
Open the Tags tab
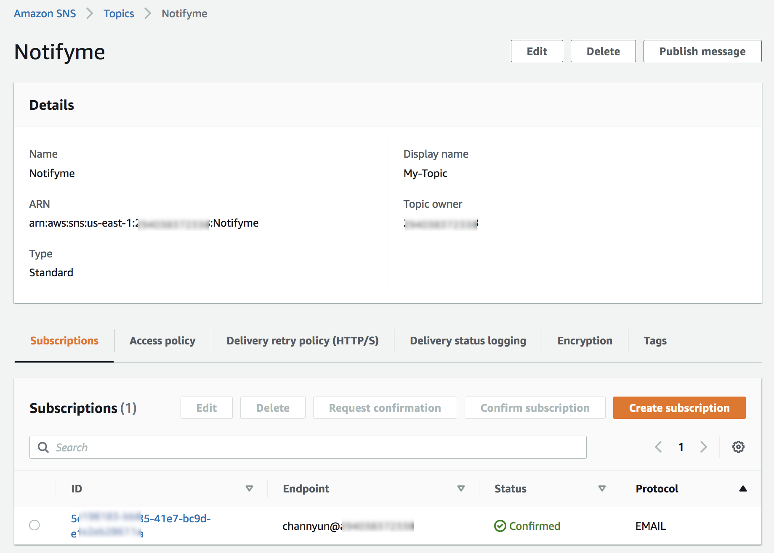(x=655, y=341)
